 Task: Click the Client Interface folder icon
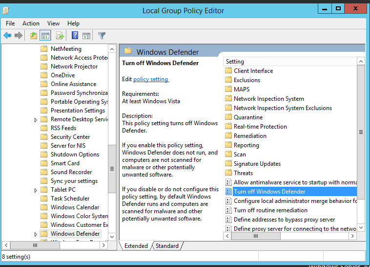(x=228, y=70)
